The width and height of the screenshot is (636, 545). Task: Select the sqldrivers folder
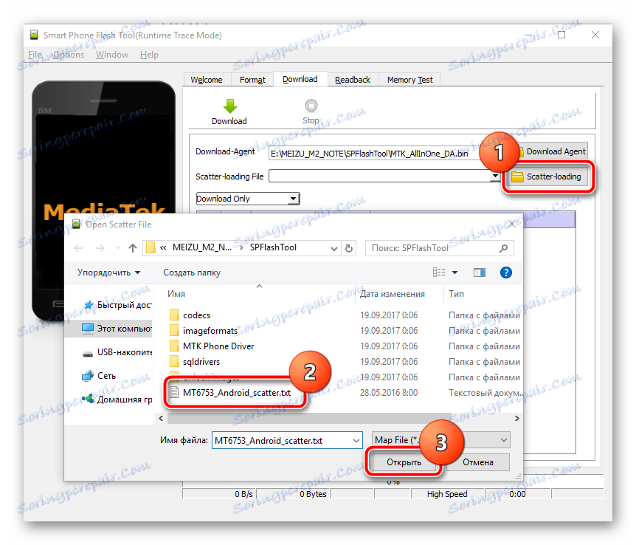201,361
